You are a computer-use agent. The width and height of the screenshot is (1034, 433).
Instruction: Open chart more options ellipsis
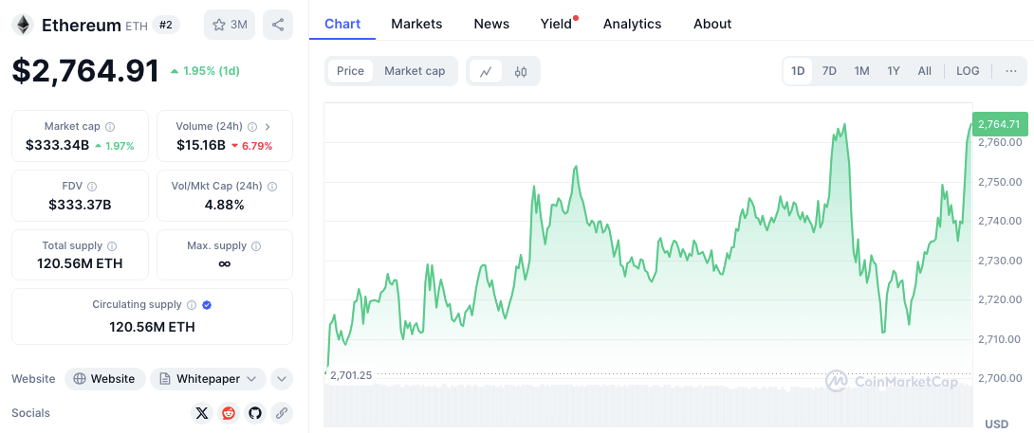(x=1011, y=71)
